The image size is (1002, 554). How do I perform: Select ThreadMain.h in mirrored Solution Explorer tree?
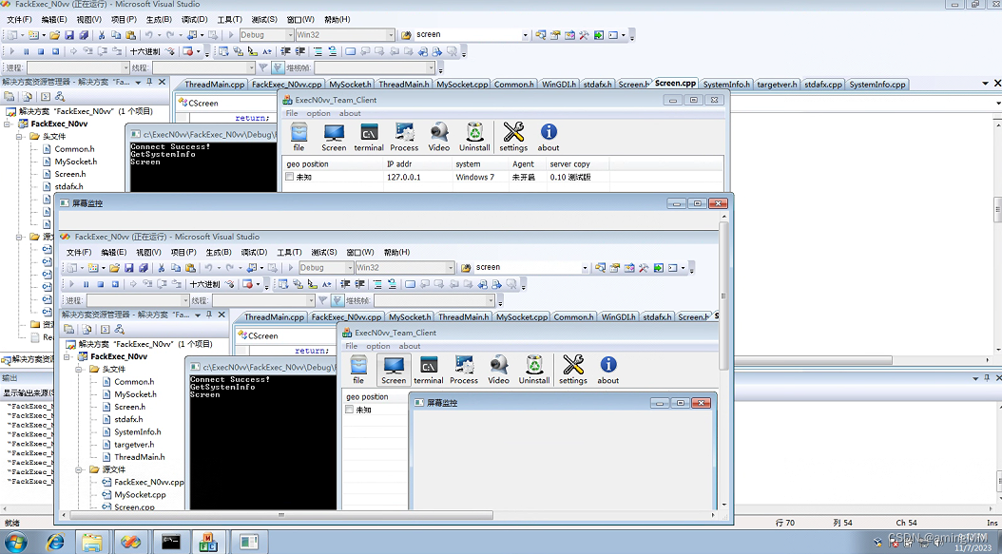139,457
